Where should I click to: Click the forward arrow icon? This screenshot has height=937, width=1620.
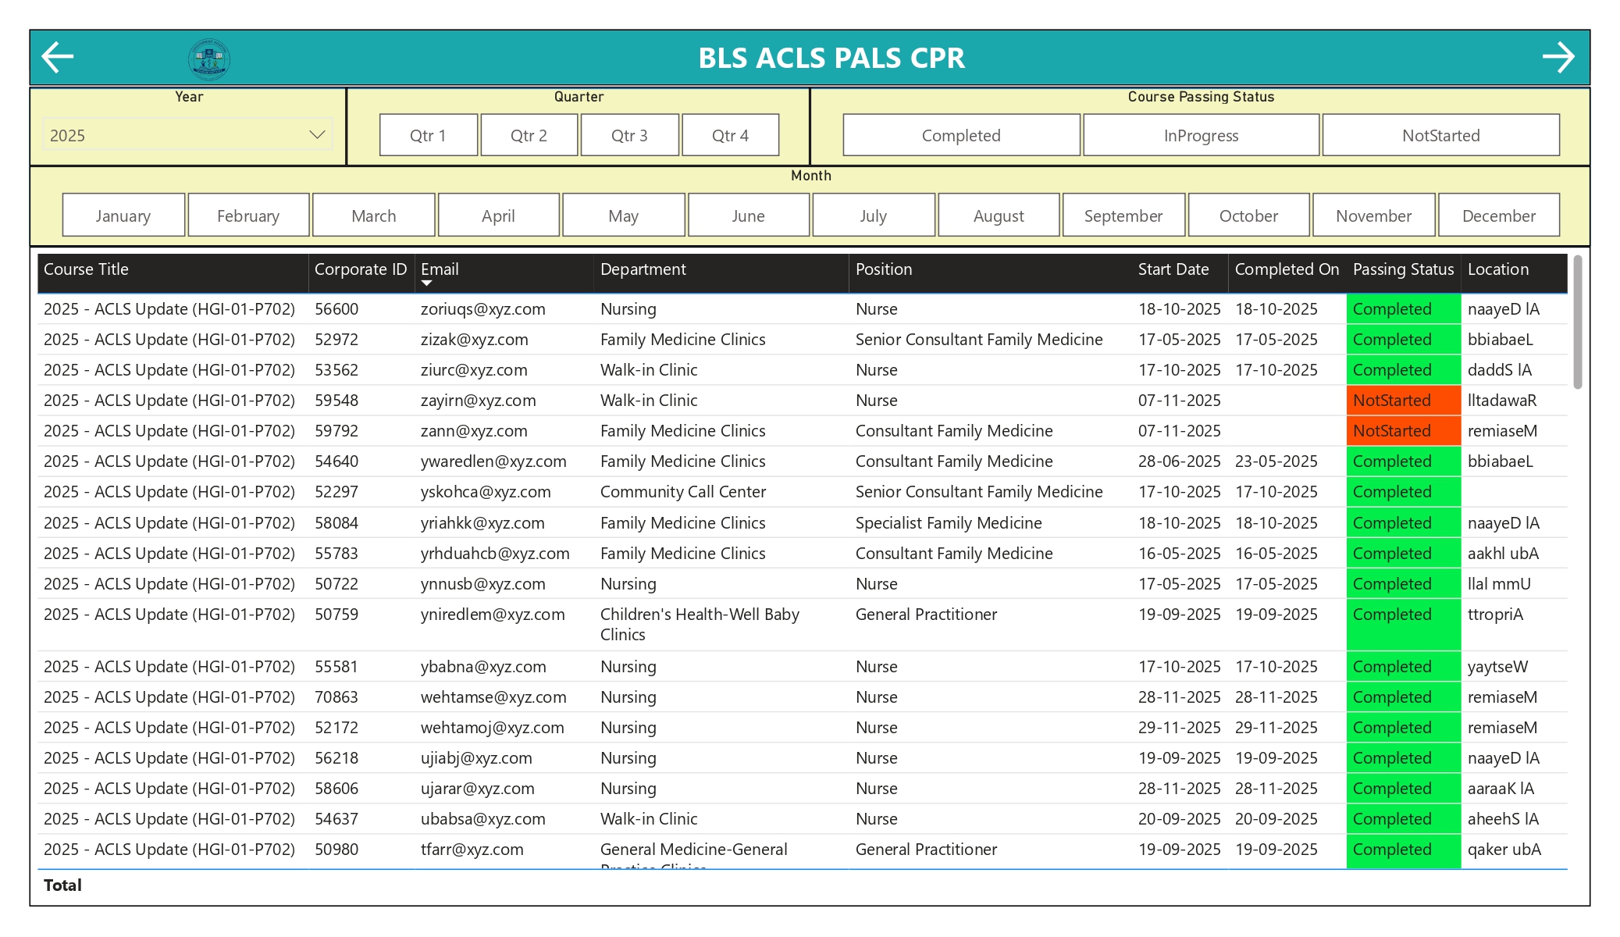[1558, 57]
